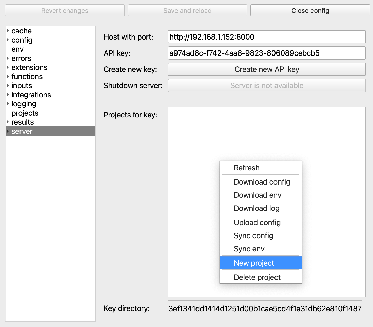Choose New project from context menu

coord(254,263)
